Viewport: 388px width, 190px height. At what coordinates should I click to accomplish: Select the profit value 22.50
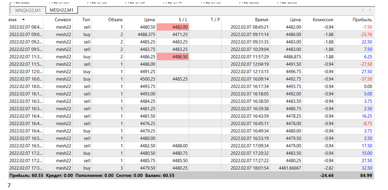click(x=367, y=42)
